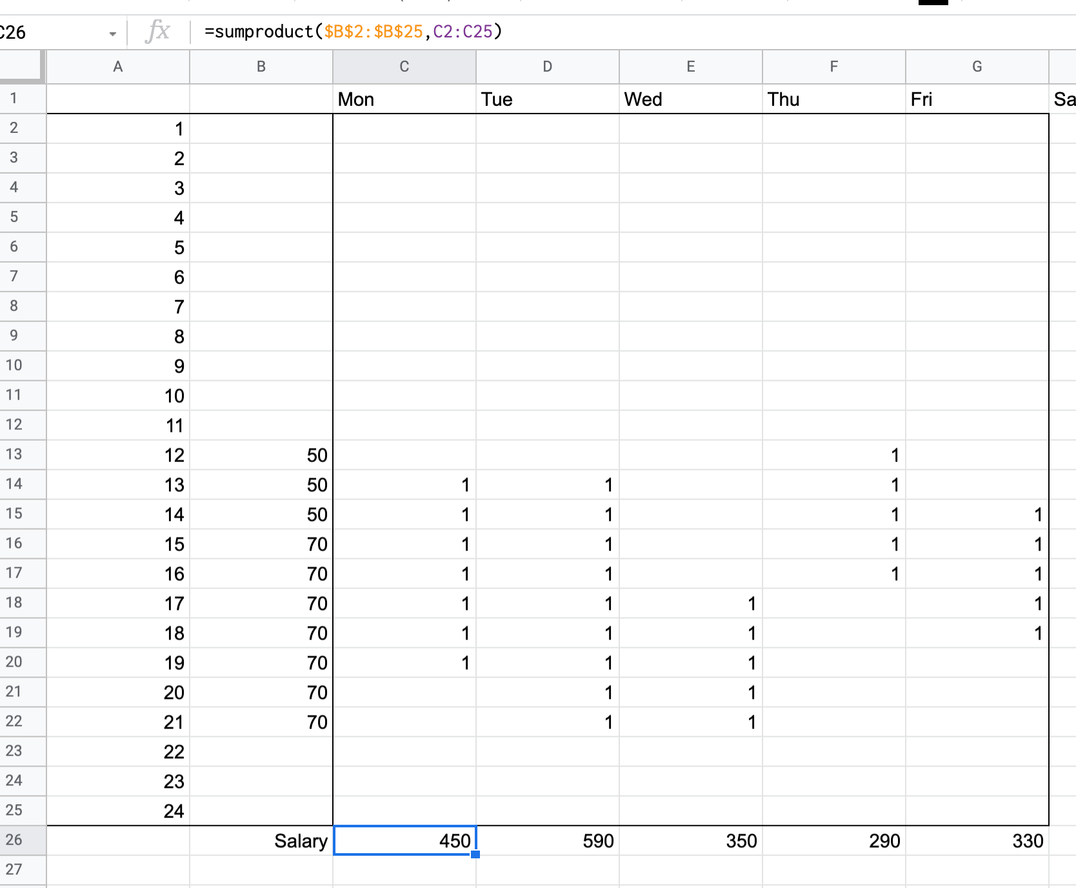Click the Thu header cell

[x=834, y=99]
